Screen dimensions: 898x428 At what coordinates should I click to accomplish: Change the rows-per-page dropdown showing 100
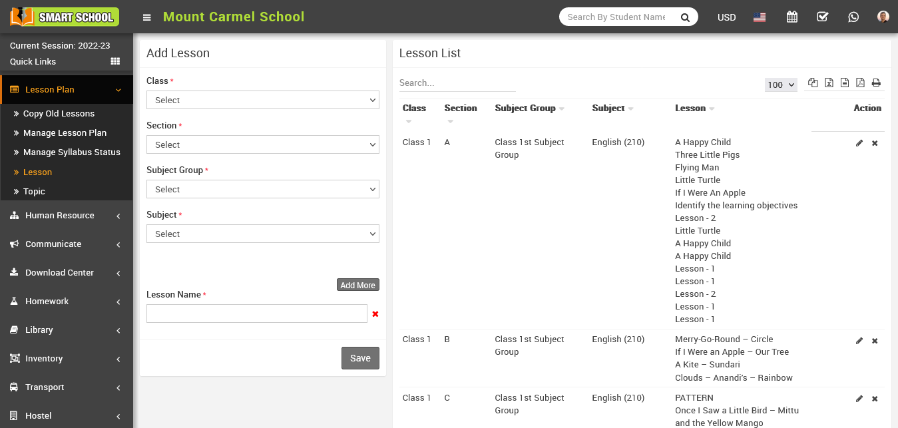781,85
